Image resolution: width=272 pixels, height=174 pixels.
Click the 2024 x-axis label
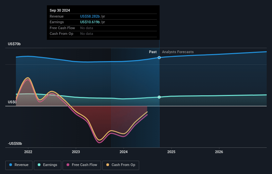pyautogui.click(x=124, y=152)
